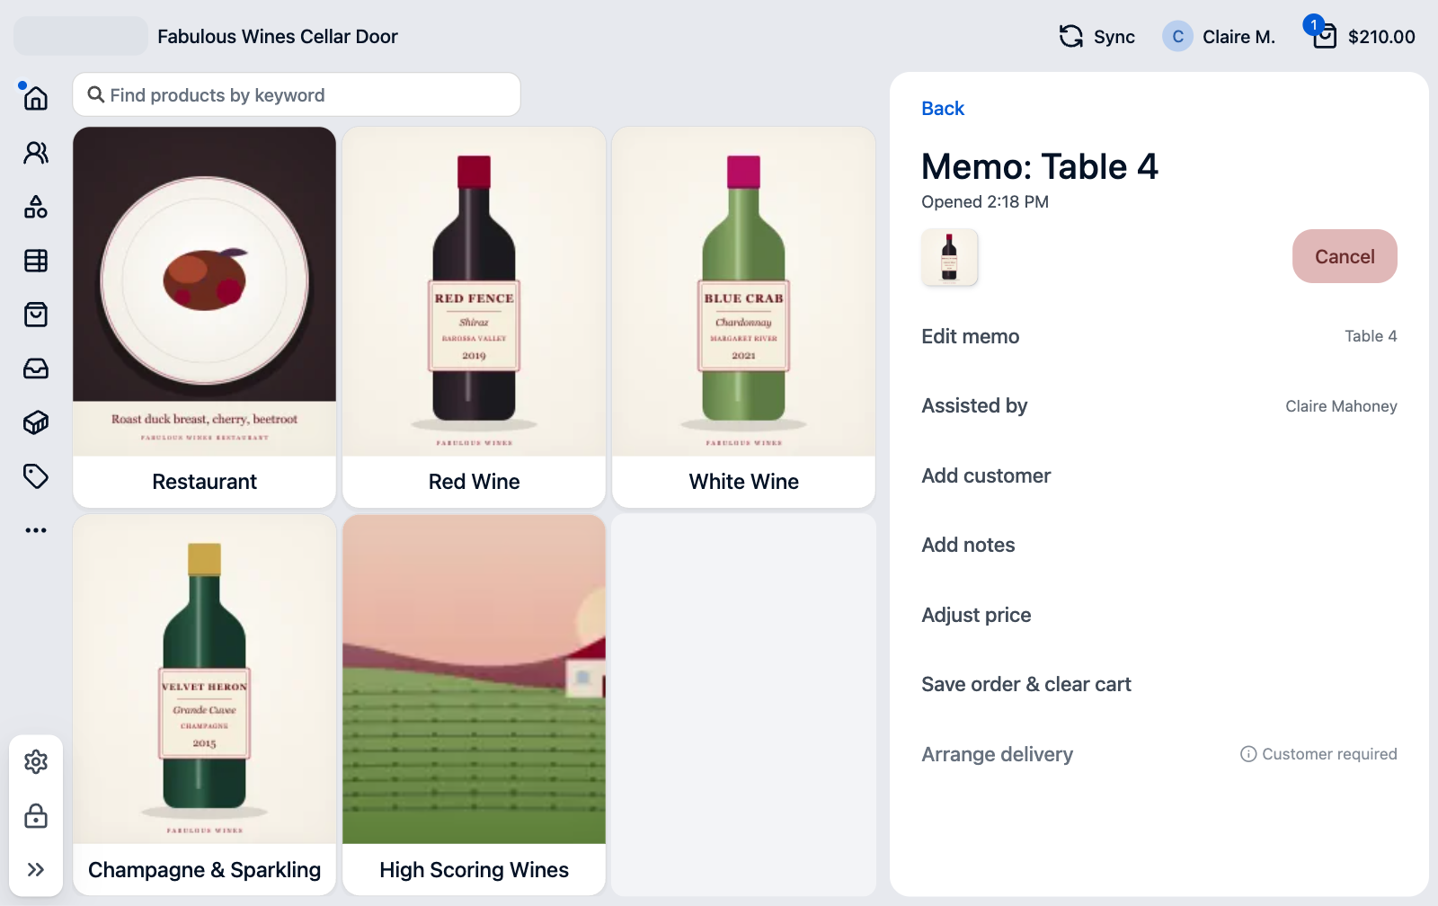The height and width of the screenshot is (906, 1438).
Task: Open the Customers icon in sidebar
Action: pyautogui.click(x=36, y=153)
